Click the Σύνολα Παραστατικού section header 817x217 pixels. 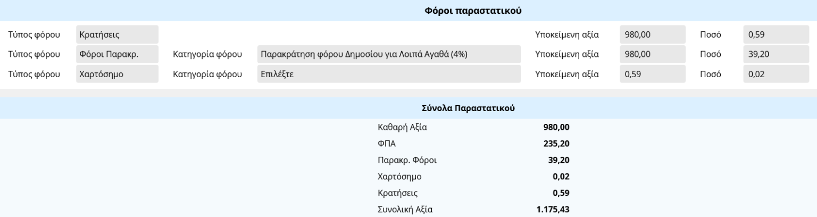click(468, 108)
